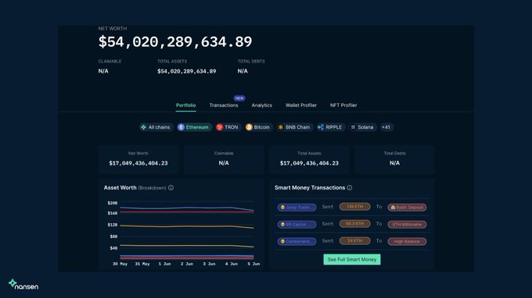532x298 pixels.
Task: Click the Ethereum chain logo icon
Action: (182, 127)
